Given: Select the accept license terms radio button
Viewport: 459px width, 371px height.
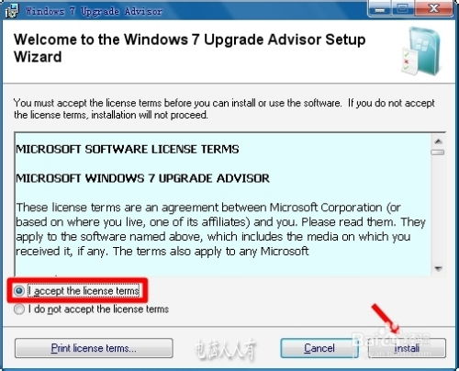Looking at the screenshot, I should click(x=19, y=290).
